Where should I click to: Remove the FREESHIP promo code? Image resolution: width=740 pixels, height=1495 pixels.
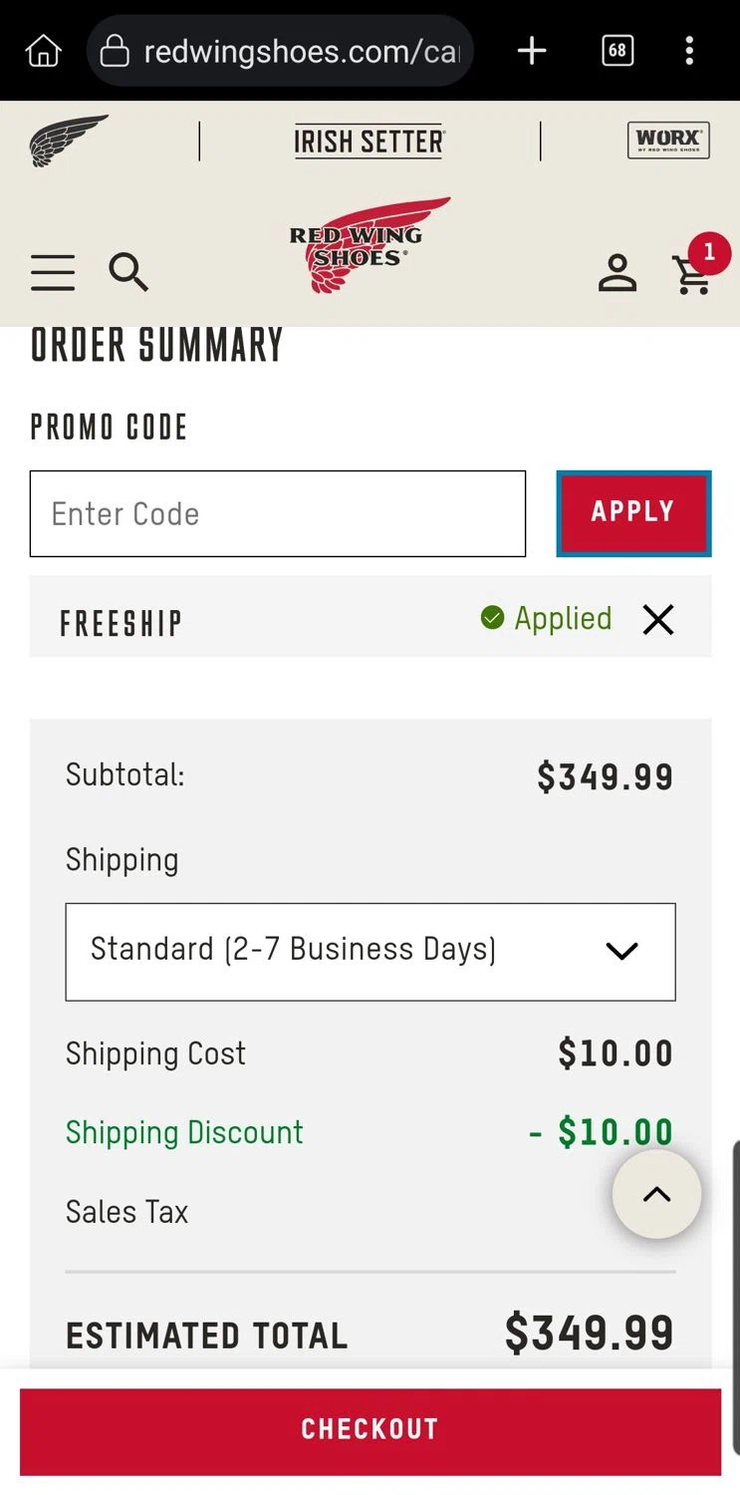(x=658, y=620)
